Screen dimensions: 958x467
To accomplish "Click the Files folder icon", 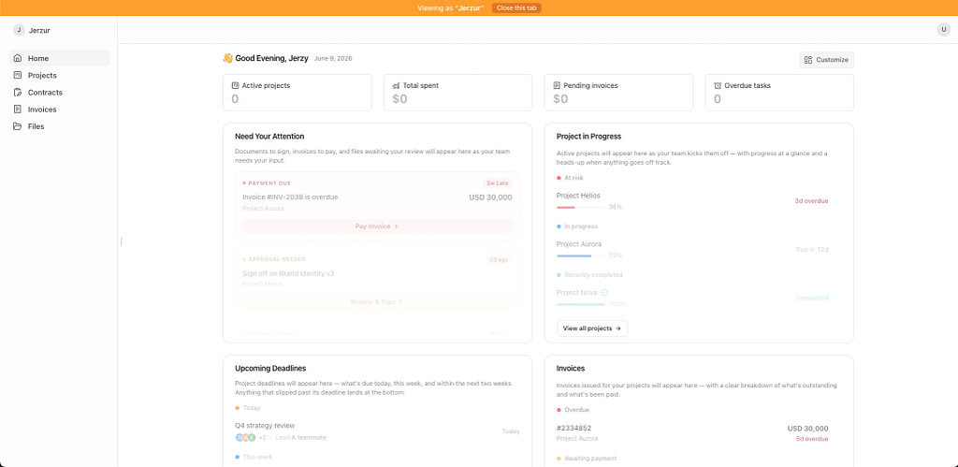I will pyautogui.click(x=17, y=126).
